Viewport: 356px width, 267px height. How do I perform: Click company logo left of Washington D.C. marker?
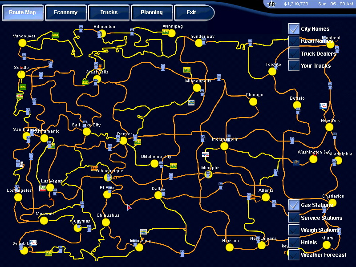tap(296, 162)
